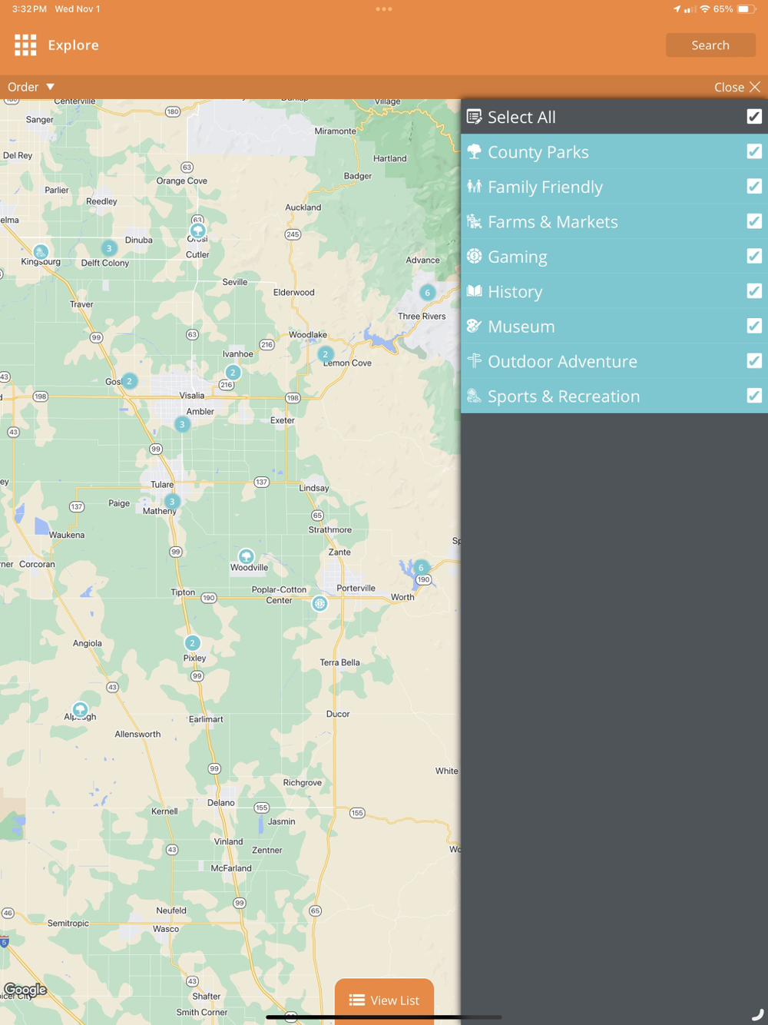Click the Family Friendly people icon
This screenshot has height=1025, width=768.
click(x=475, y=186)
